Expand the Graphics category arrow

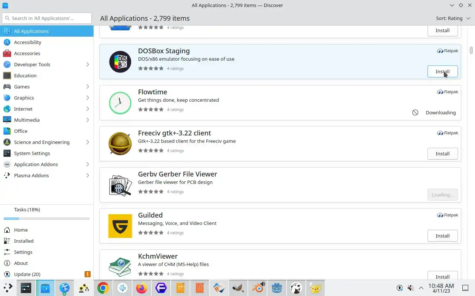pyautogui.click(x=88, y=98)
